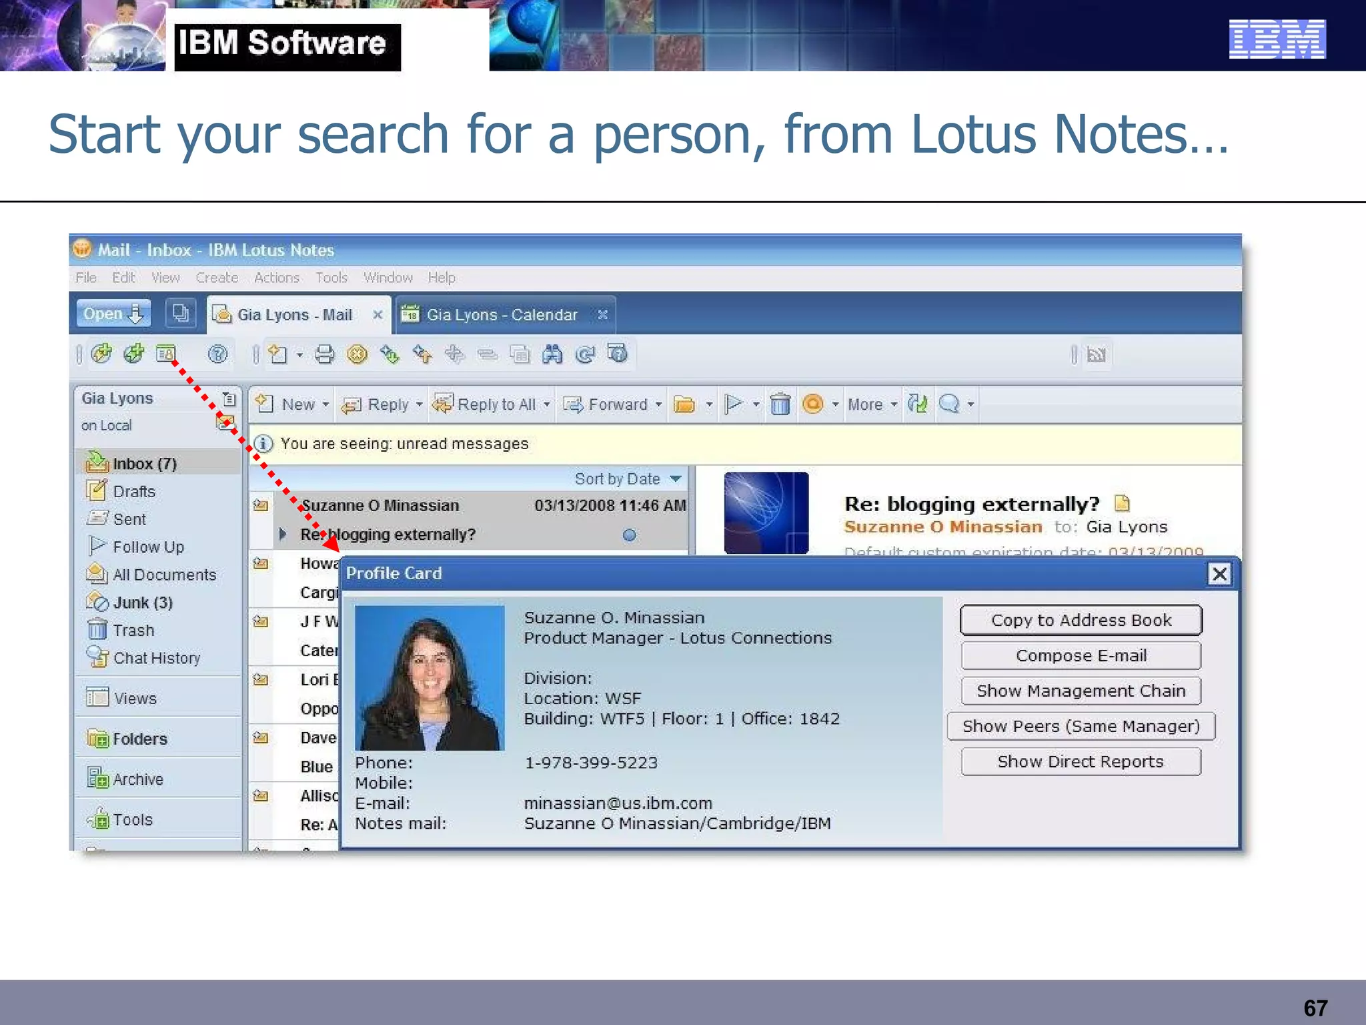Viewport: 1366px width, 1025px height.
Task: Click Show Direct Reports button
Action: click(x=1081, y=761)
